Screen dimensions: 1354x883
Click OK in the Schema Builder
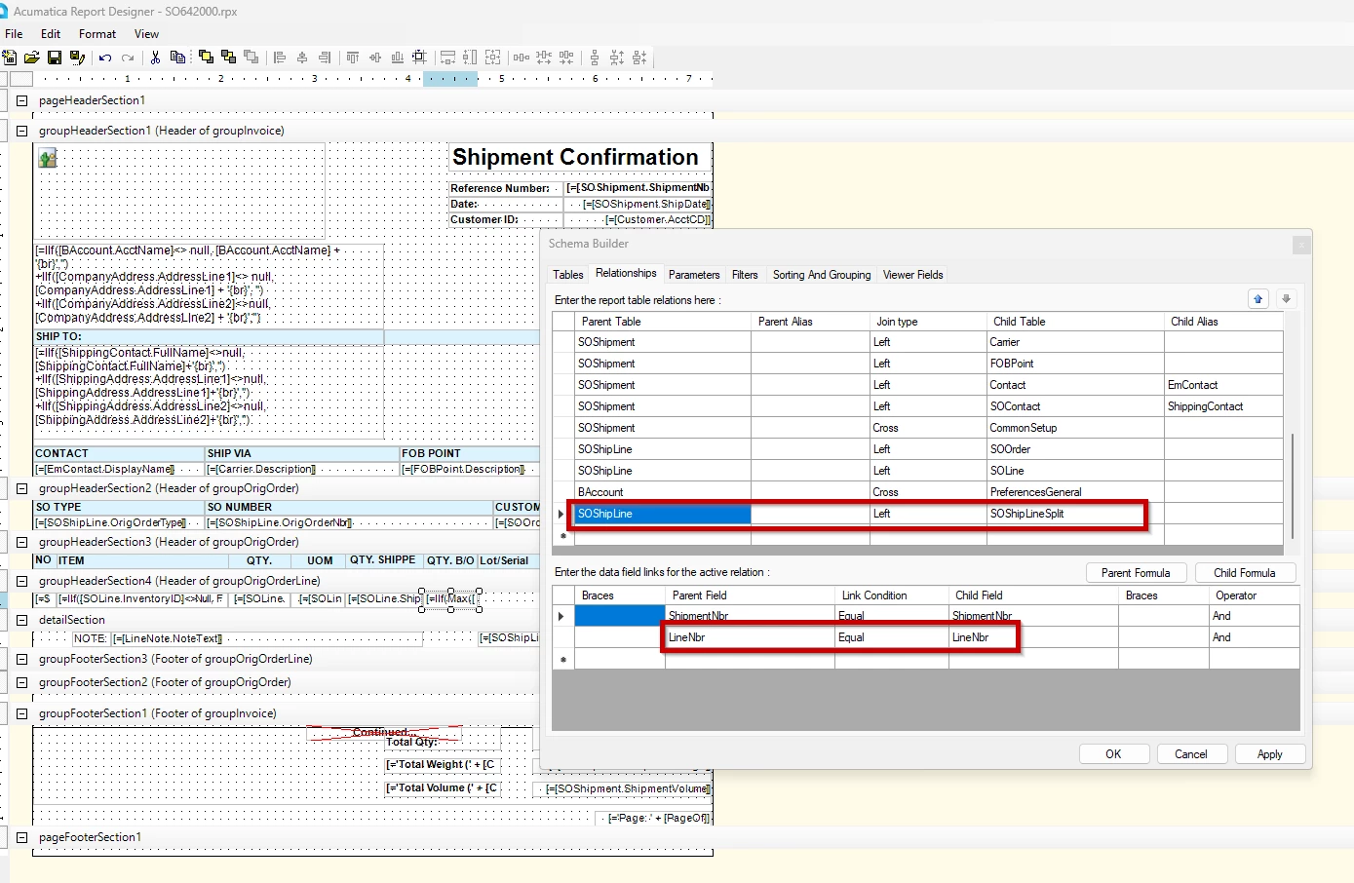point(1113,754)
